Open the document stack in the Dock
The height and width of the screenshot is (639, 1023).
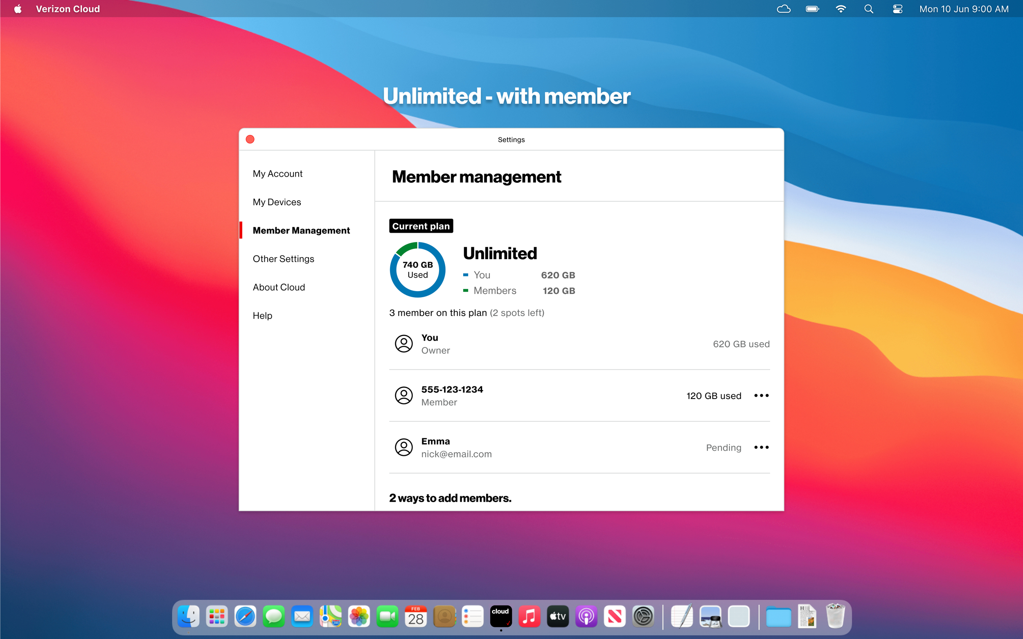point(807,617)
